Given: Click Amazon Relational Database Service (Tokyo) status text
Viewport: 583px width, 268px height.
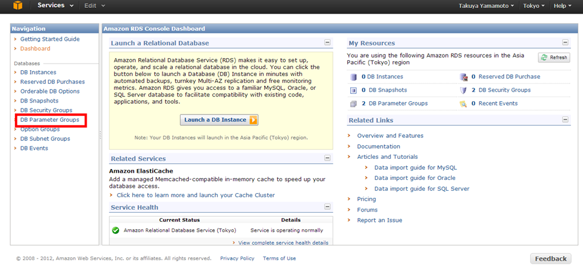Looking at the screenshot, I should [180, 230].
